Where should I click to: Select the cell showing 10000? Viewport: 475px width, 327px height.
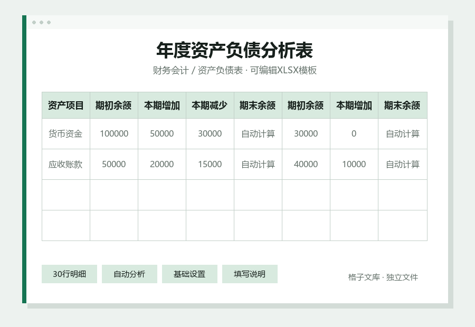[354, 164]
